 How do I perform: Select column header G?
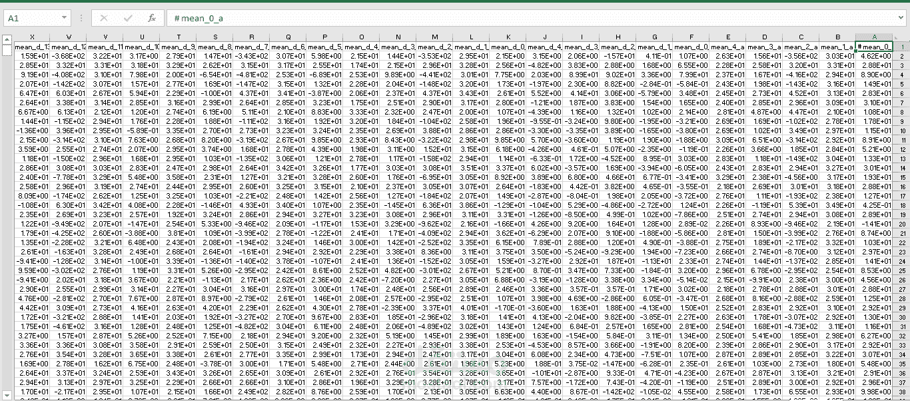[654, 37]
